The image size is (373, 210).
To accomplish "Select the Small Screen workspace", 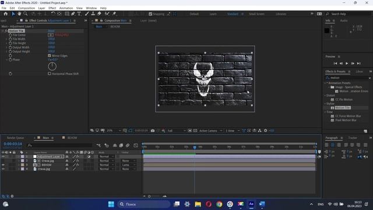I will click(256, 14).
